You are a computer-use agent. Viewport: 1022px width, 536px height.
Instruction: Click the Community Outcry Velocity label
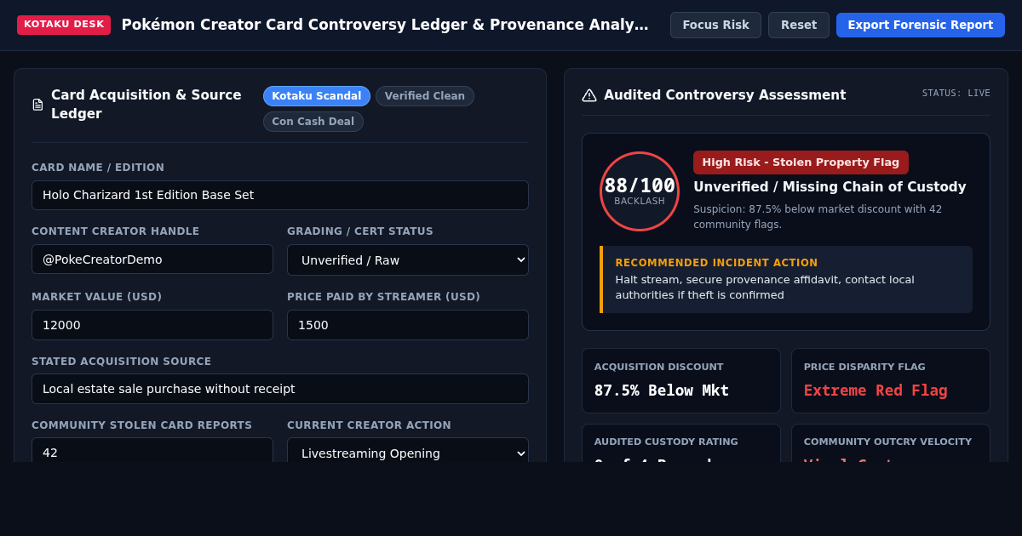click(x=887, y=442)
